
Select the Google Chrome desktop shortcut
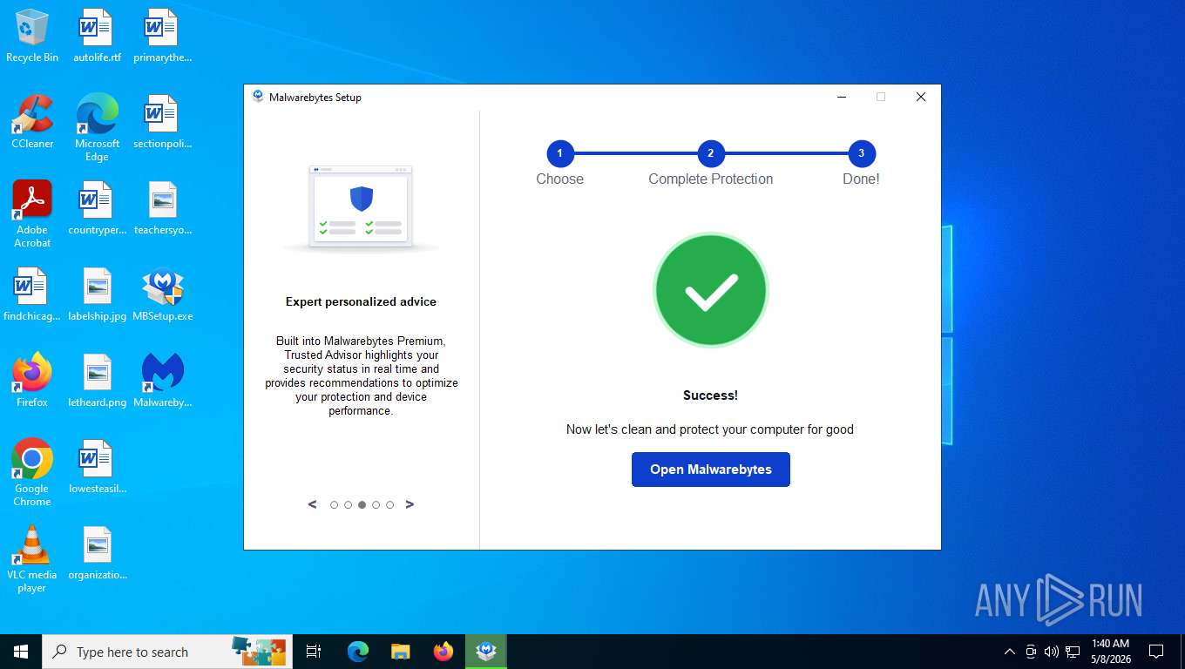coord(32,473)
